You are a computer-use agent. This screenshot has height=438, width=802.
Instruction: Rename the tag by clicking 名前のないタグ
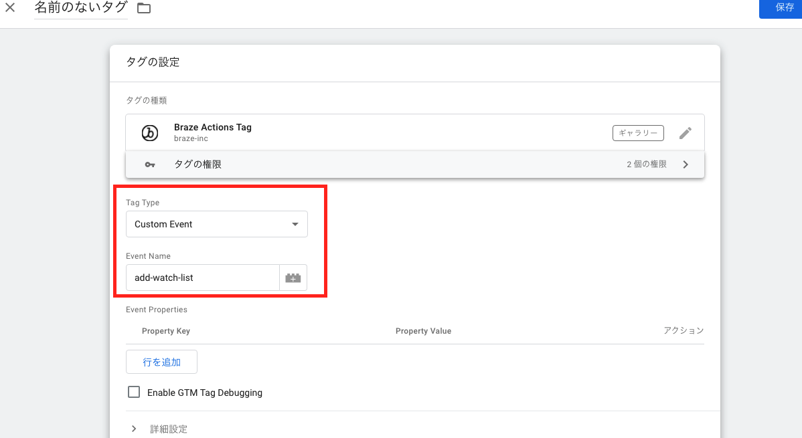(80, 9)
